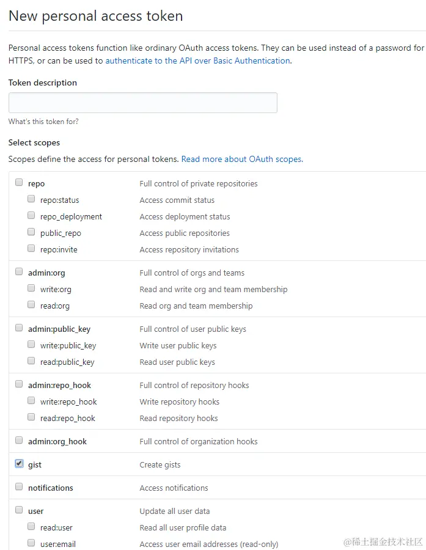Enable the notifications scope checkbox
This screenshot has width=426, height=550.
[19, 486]
